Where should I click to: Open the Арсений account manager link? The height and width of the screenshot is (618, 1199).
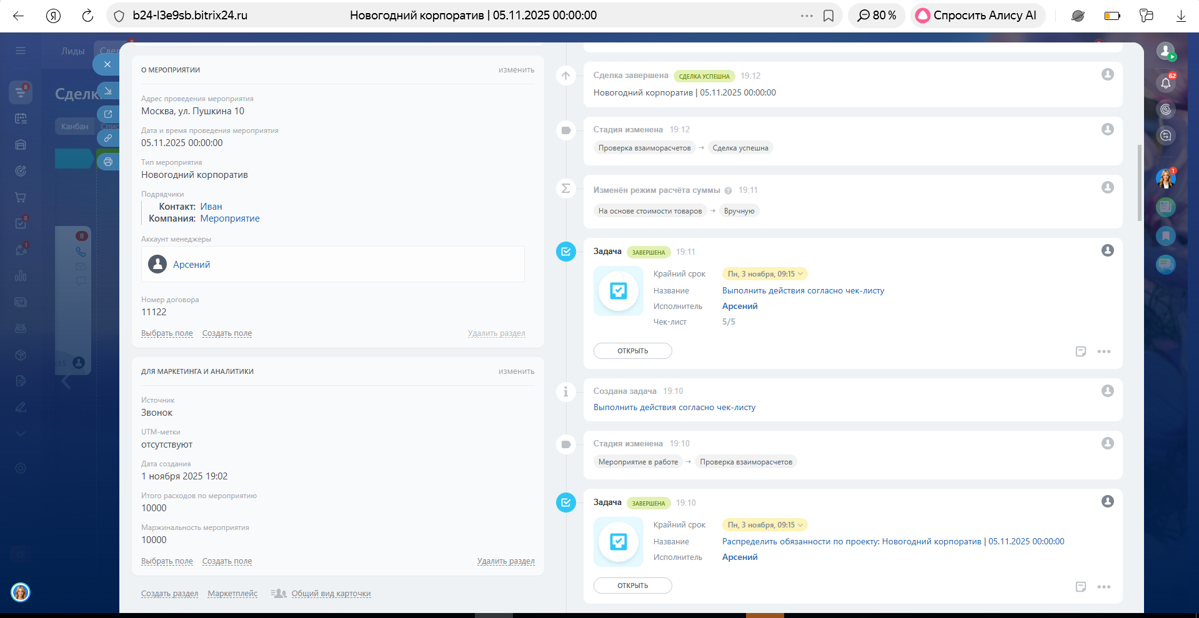[191, 265]
